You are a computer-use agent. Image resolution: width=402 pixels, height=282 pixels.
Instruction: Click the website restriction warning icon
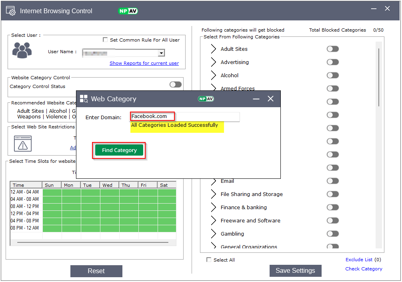[x=22, y=144]
